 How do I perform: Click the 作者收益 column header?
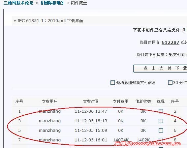coord(143,102)
